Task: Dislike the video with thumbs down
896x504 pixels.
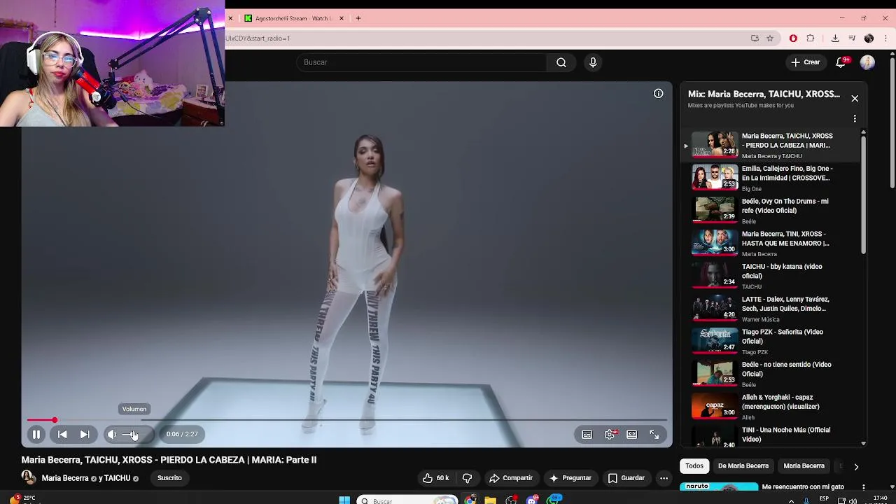Action: 467,478
